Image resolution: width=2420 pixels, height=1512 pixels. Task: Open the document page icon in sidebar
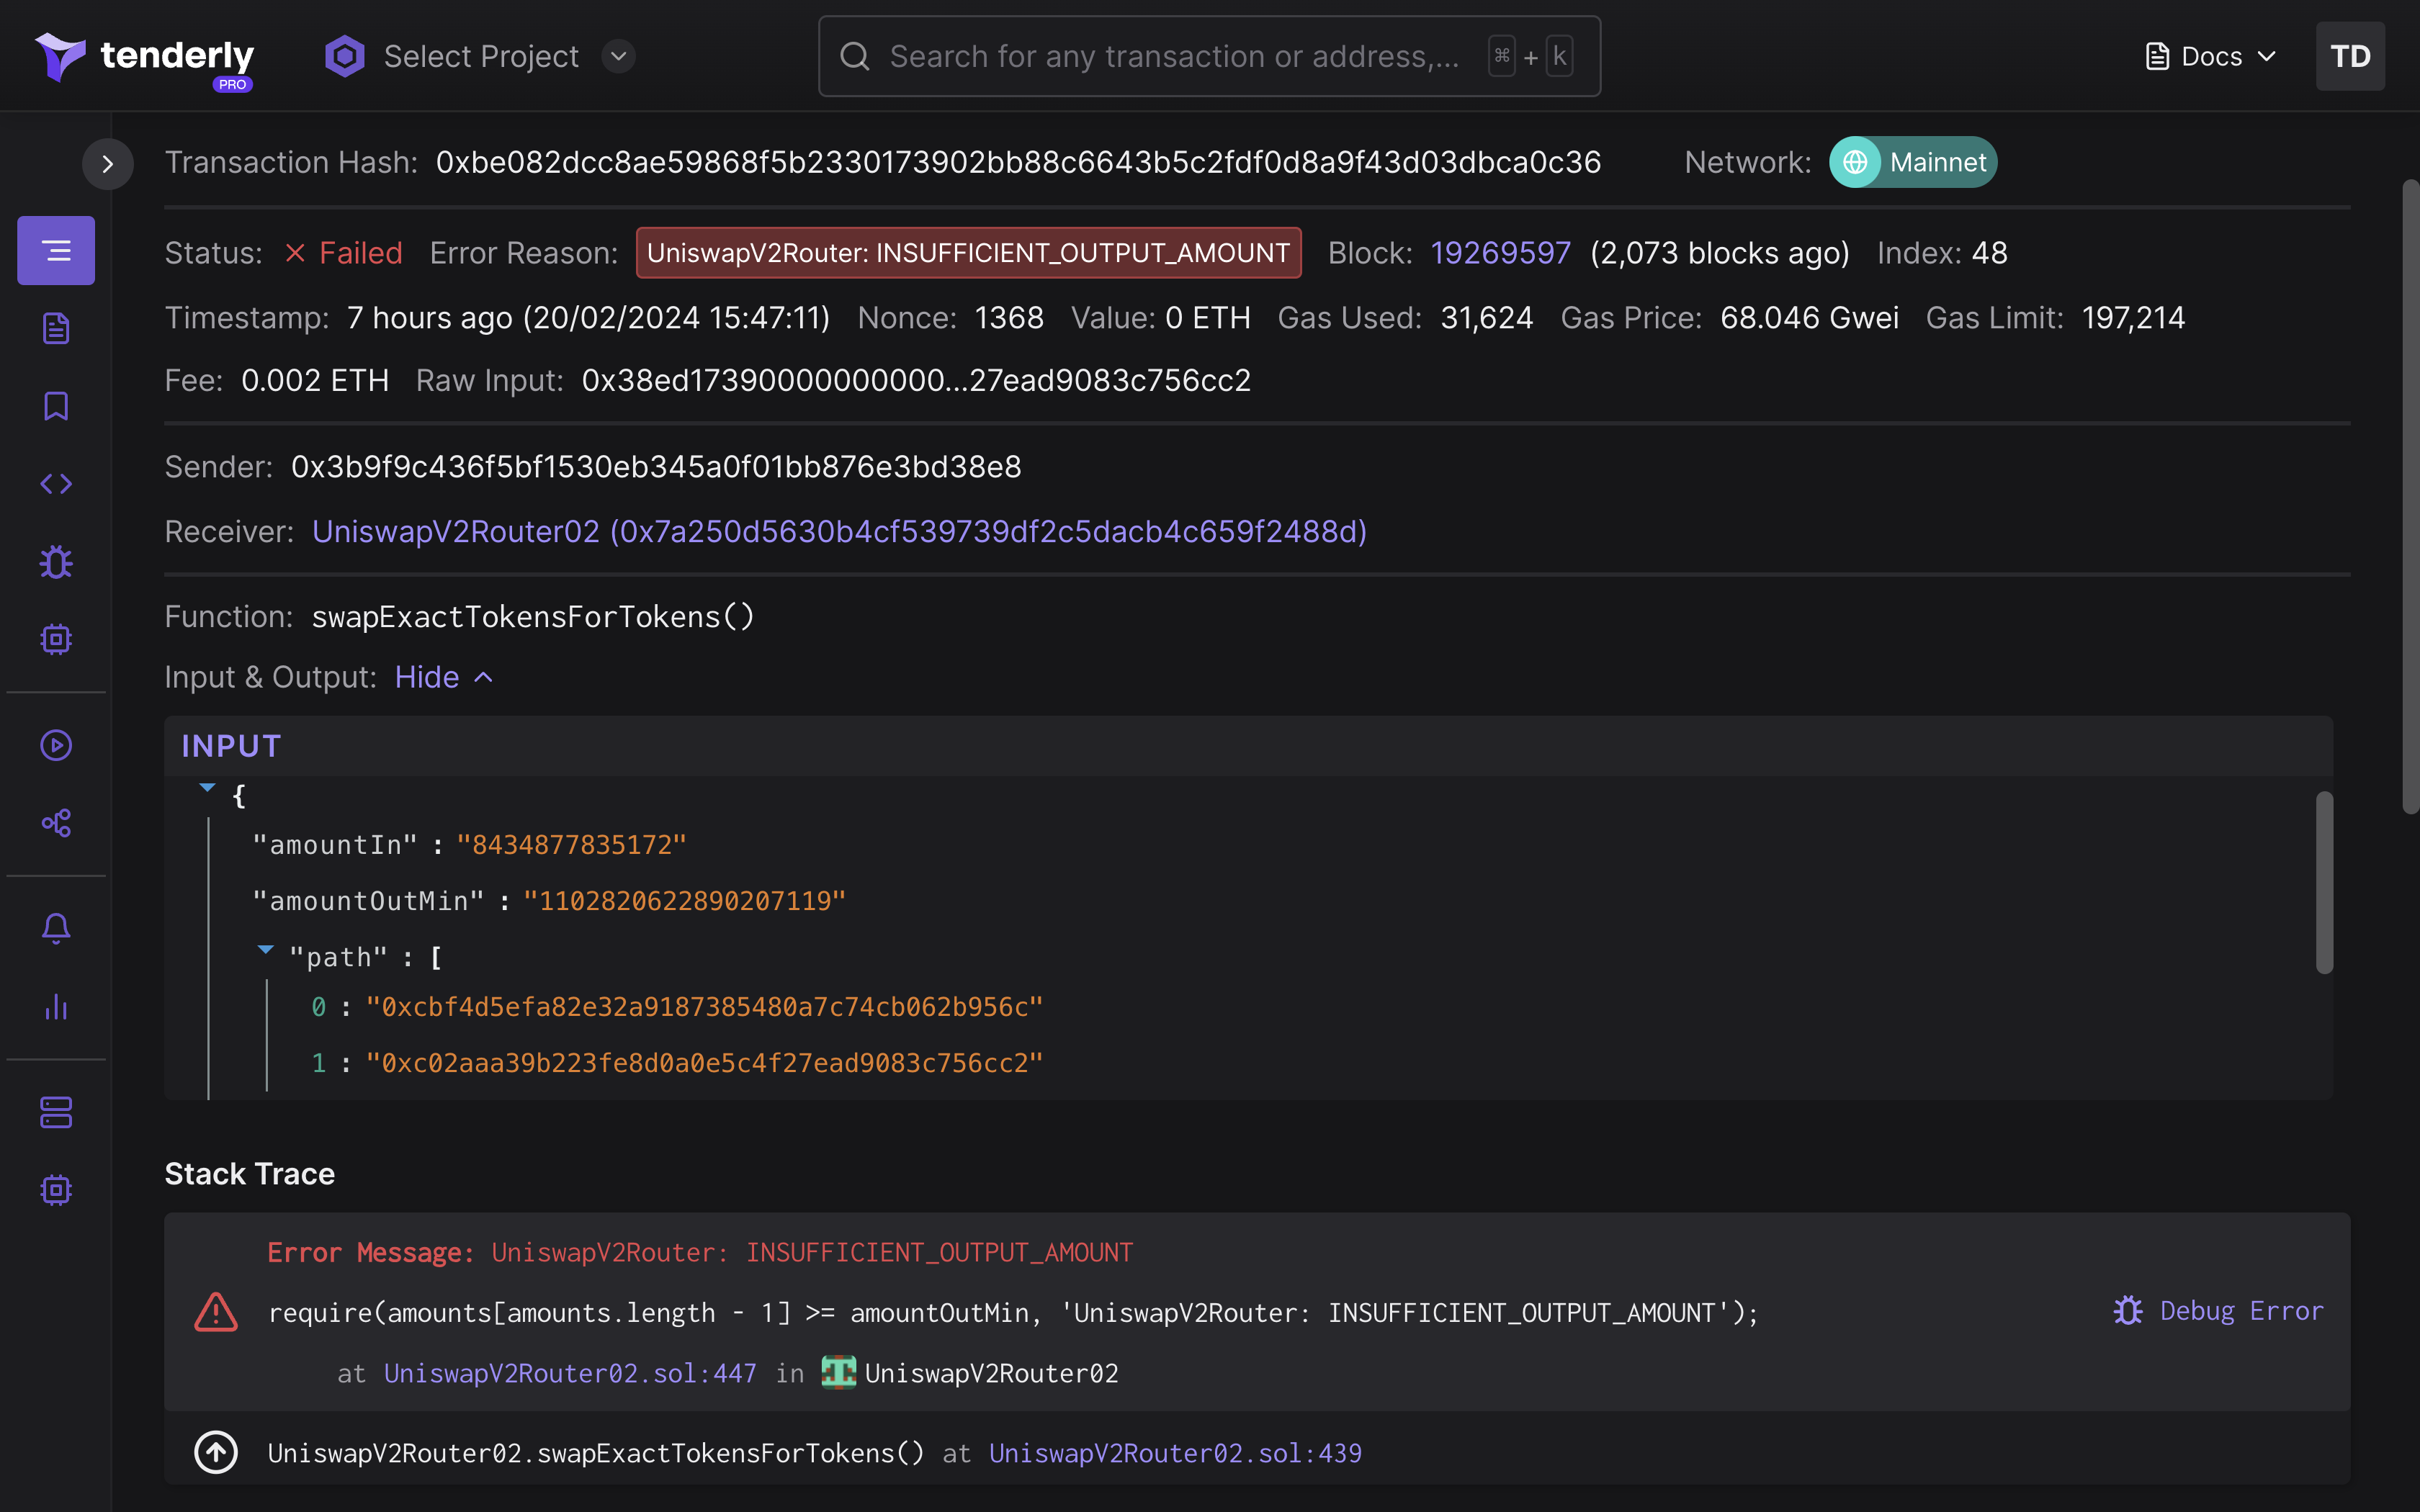[56, 328]
